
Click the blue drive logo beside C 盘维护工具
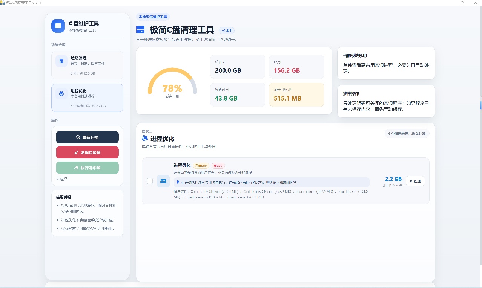click(58, 26)
